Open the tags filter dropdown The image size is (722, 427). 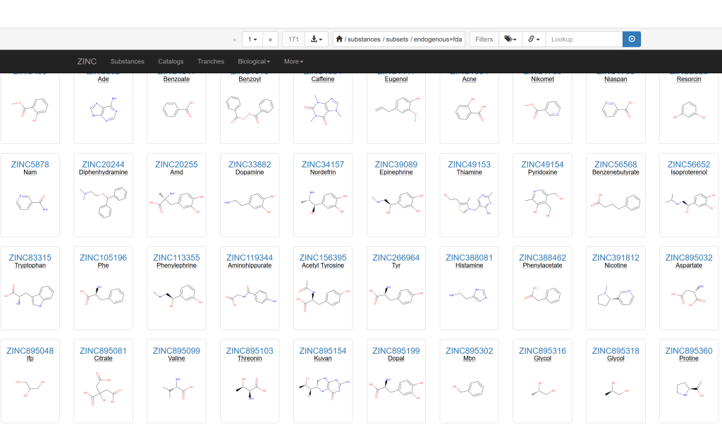(509, 39)
